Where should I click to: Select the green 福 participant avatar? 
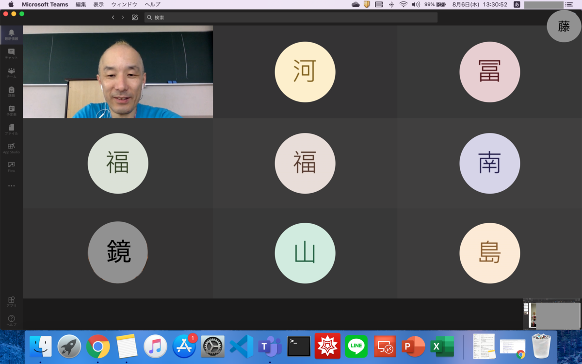[118, 163]
